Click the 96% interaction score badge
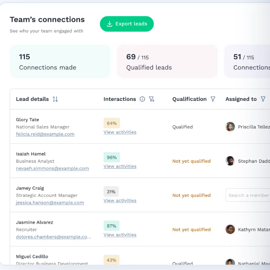270x270 pixels. click(111, 157)
